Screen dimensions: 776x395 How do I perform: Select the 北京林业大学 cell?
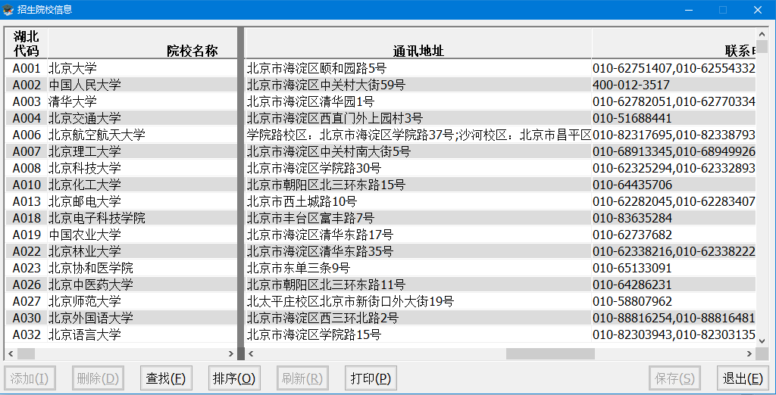142,252
